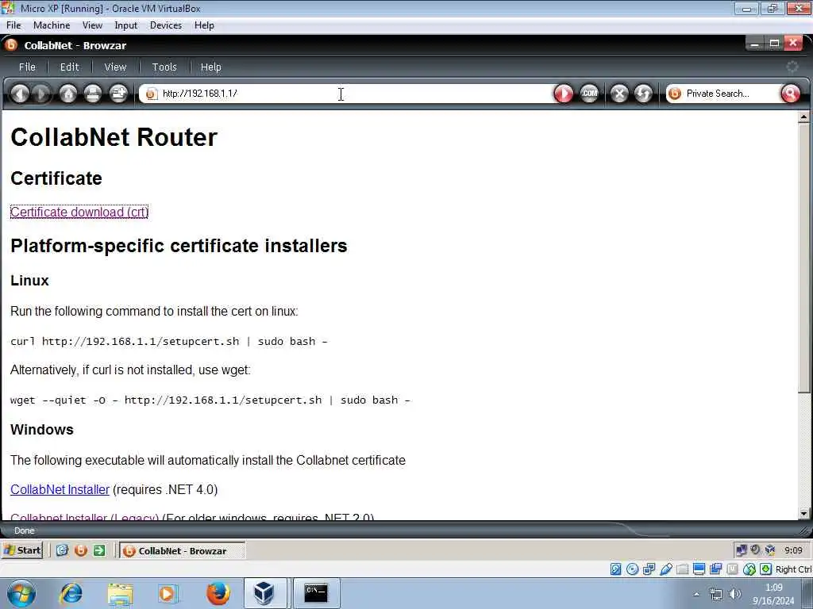Refresh the page with the reload icon
This screenshot has height=609, width=813.
point(643,94)
